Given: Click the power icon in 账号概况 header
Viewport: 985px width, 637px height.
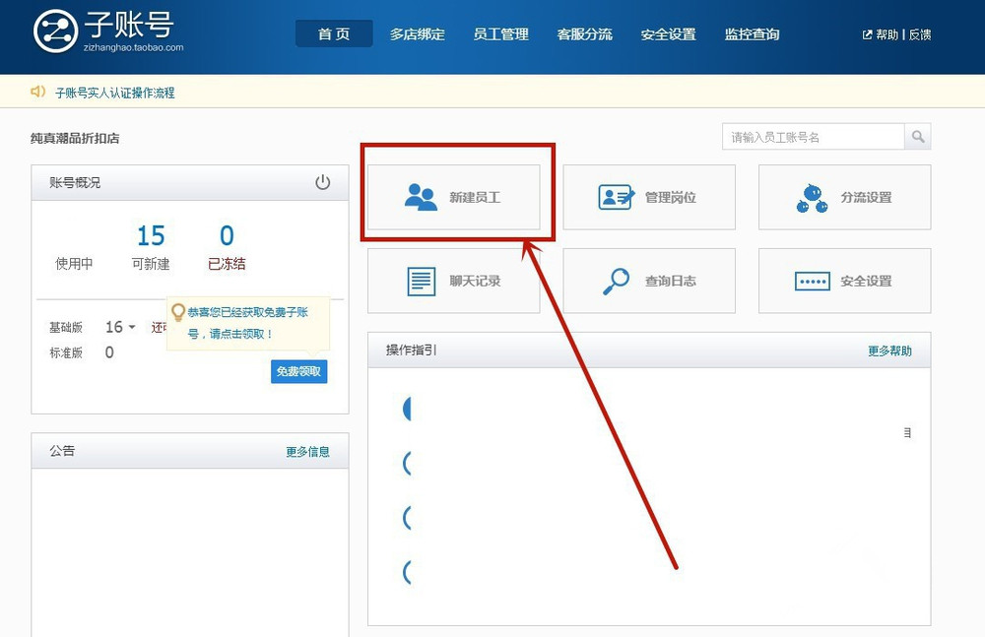Looking at the screenshot, I should pos(322,182).
